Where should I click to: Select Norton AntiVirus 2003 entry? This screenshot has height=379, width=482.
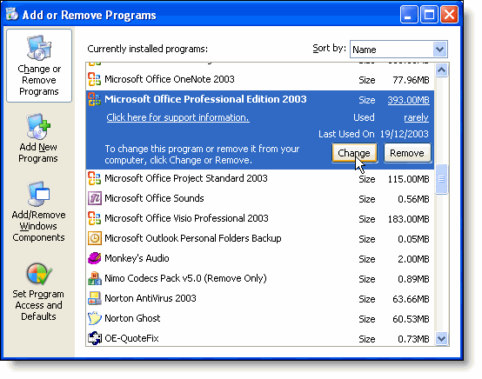[260, 298]
